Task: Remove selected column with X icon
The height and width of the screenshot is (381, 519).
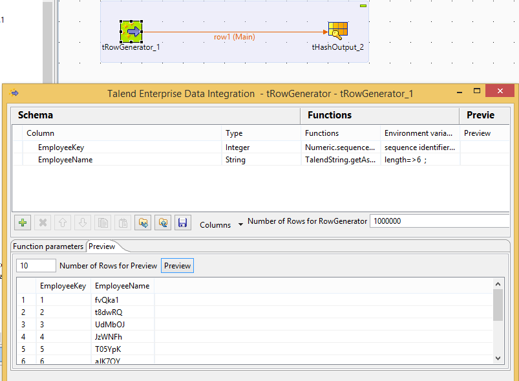Action: (x=43, y=223)
